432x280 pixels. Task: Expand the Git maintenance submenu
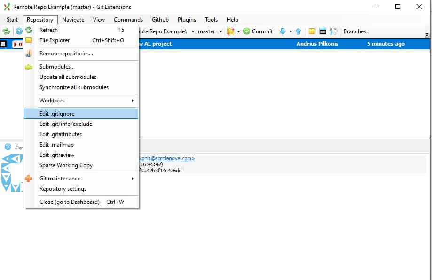81,179
